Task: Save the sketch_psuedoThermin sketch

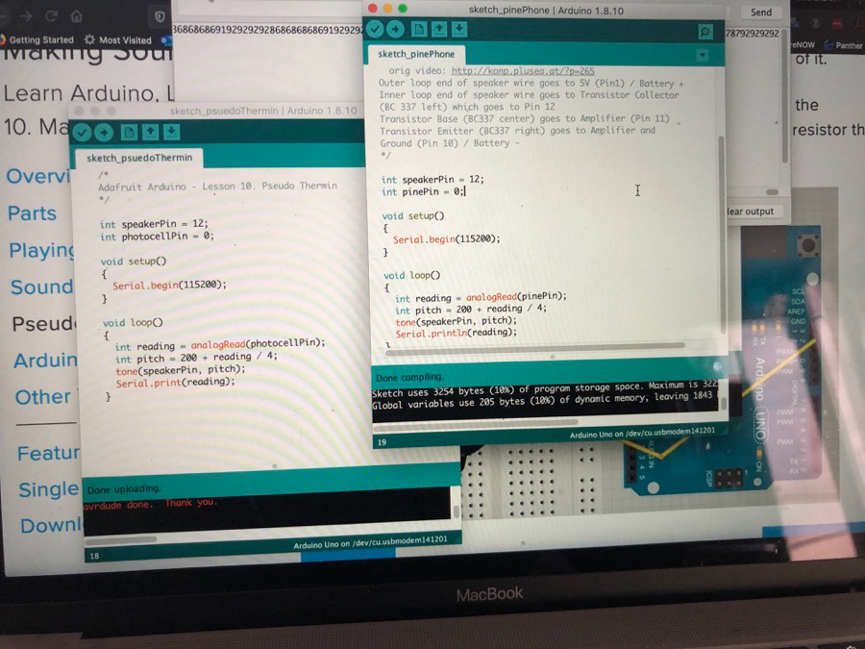Action: pos(172,132)
